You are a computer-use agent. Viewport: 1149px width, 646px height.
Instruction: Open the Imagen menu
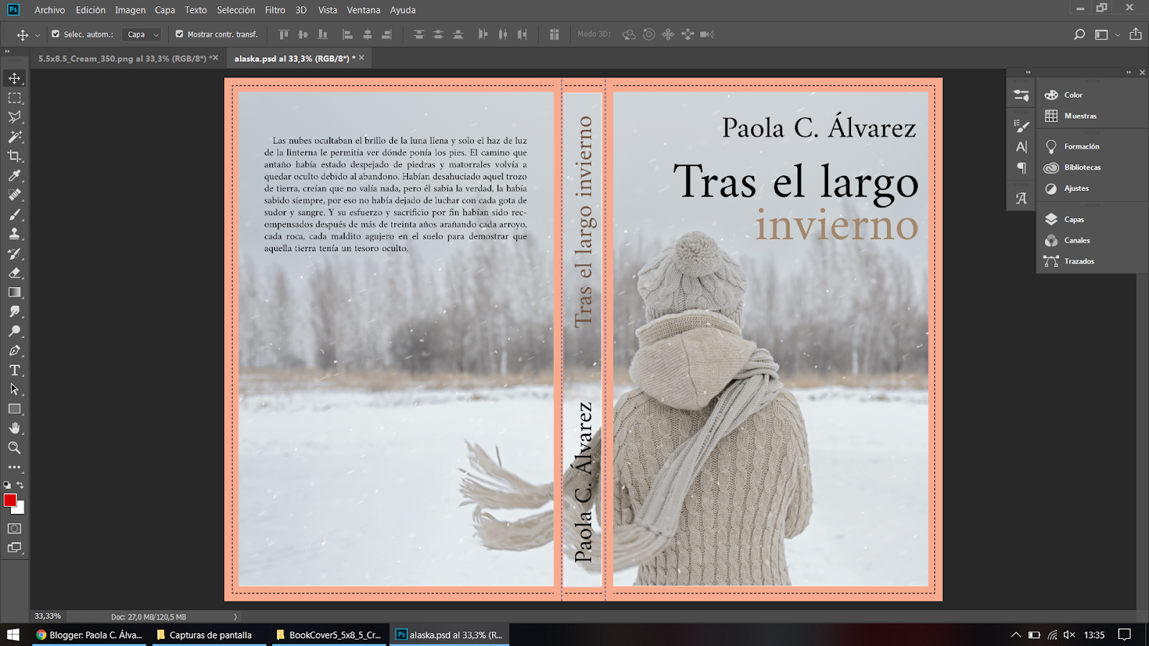point(130,10)
